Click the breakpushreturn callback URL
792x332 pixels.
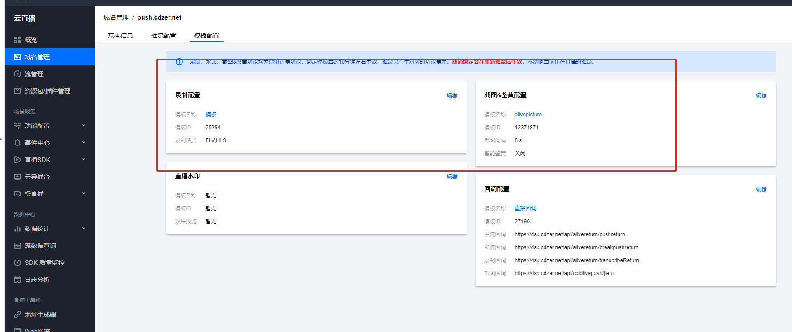[x=576, y=247]
